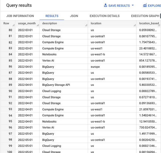Click 'BigQuery' description in row 87
This screenshot has width=161, height=153.
click(48, 73)
